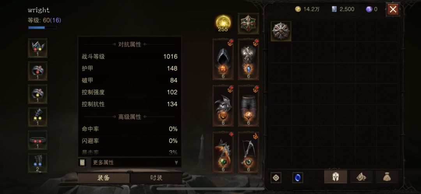Select the hood helmet equipment slot
The height and width of the screenshot is (194, 421).
(223, 59)
